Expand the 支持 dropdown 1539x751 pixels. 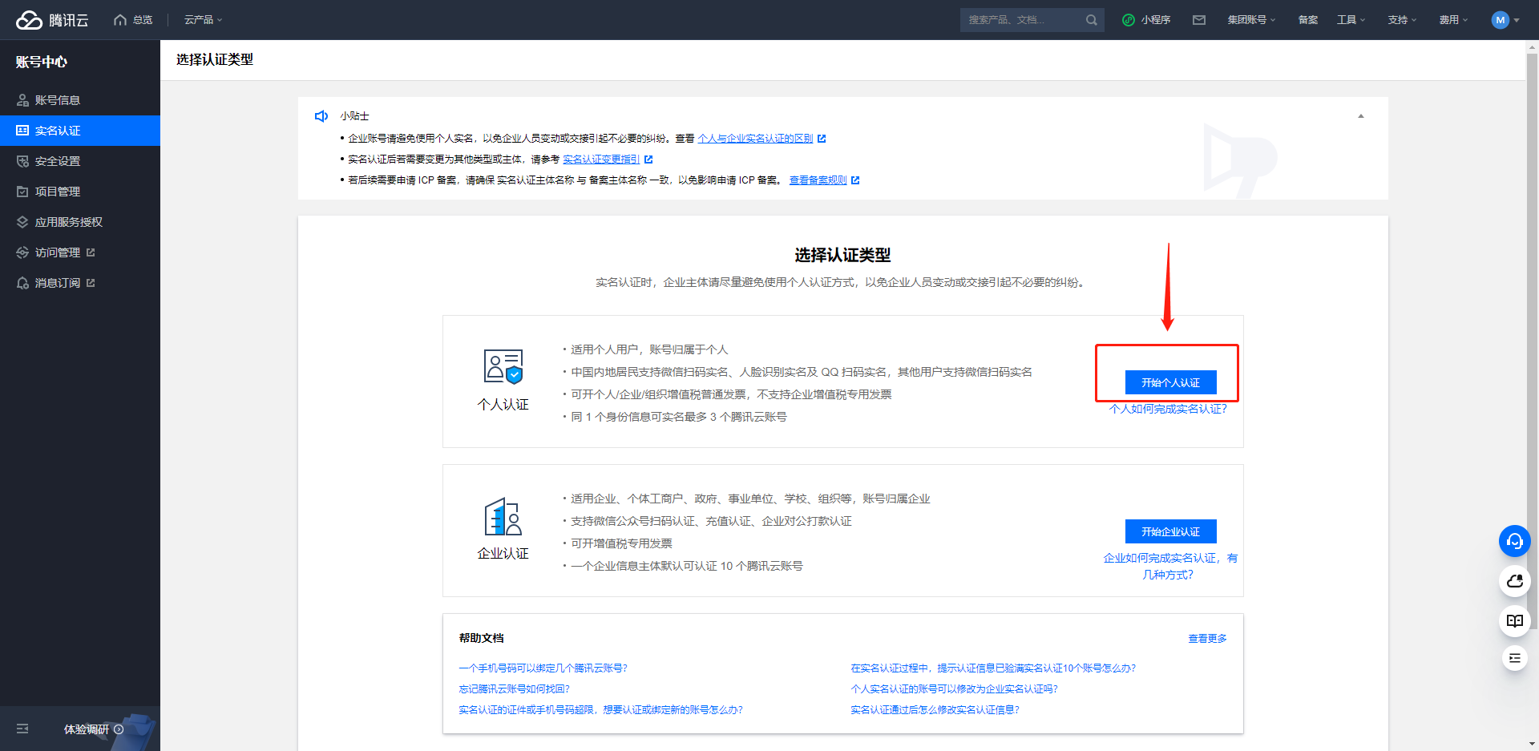tap(1402, 20)
